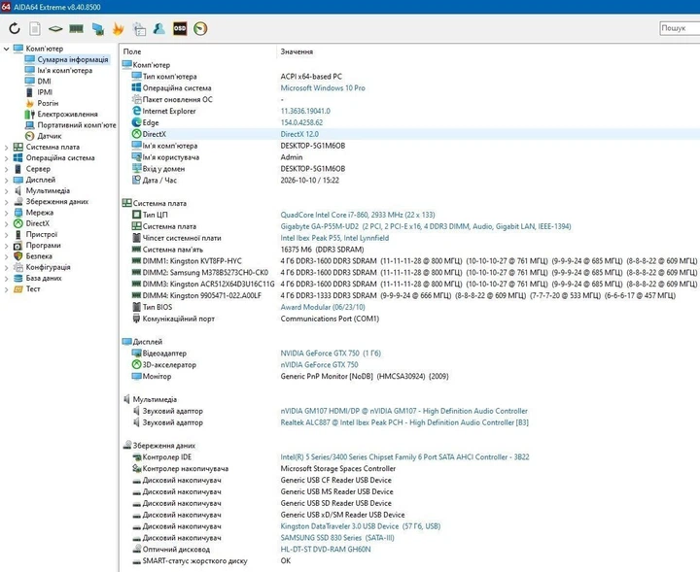Click the Оптичний дисковод disc icon

tap(137, 549)
